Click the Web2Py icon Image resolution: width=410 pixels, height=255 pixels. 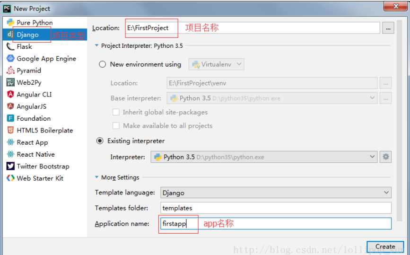point(10,82)
